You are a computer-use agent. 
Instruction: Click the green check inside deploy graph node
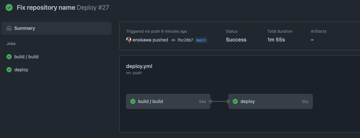point(235,101)
